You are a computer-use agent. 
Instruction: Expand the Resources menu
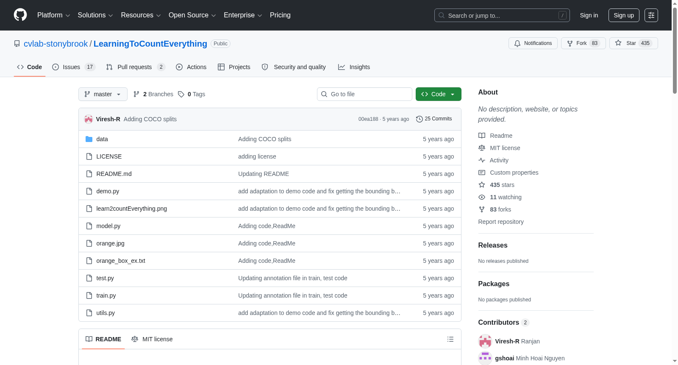[x=141, y=15]
